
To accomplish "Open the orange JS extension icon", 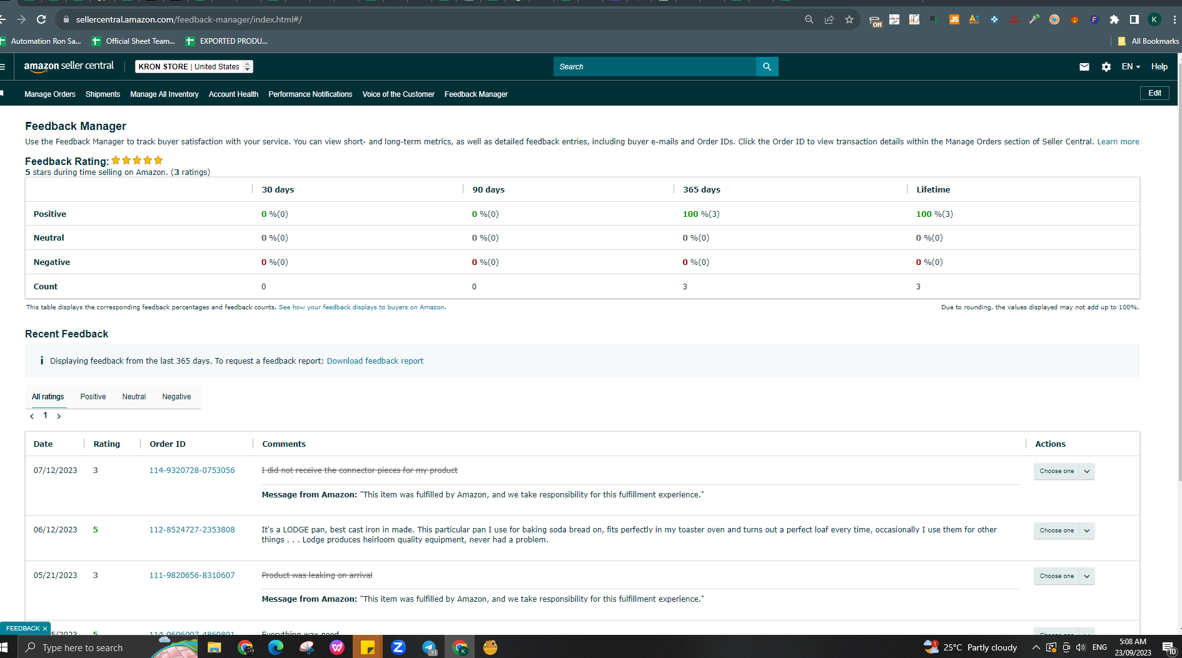I will point(954,19).
